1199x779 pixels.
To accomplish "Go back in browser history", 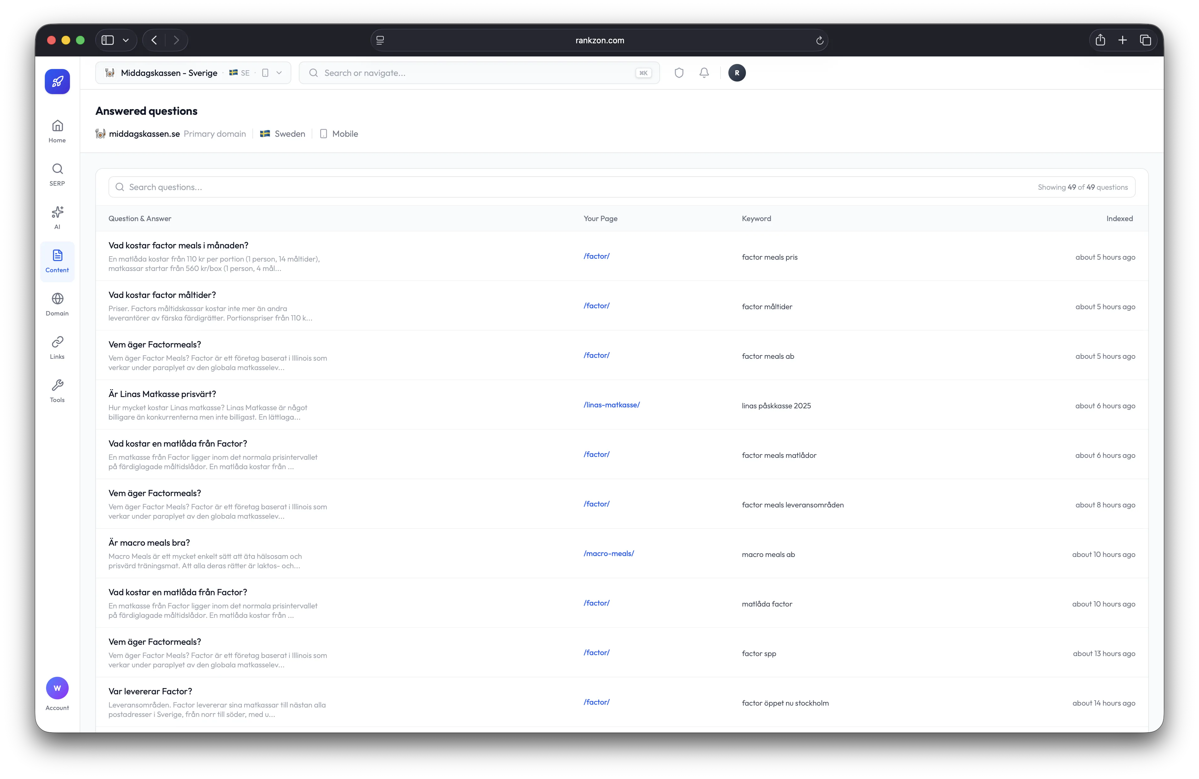I will 154,40.
